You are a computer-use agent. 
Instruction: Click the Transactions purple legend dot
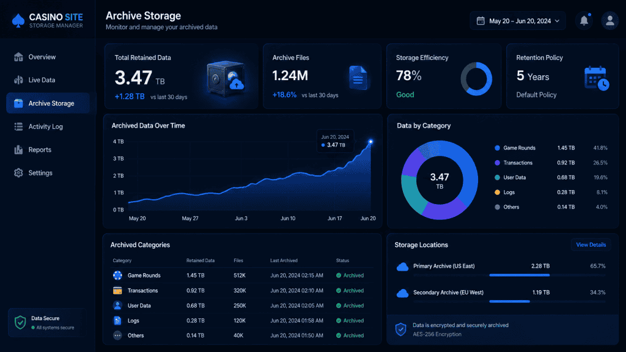[x=497, y=163]
